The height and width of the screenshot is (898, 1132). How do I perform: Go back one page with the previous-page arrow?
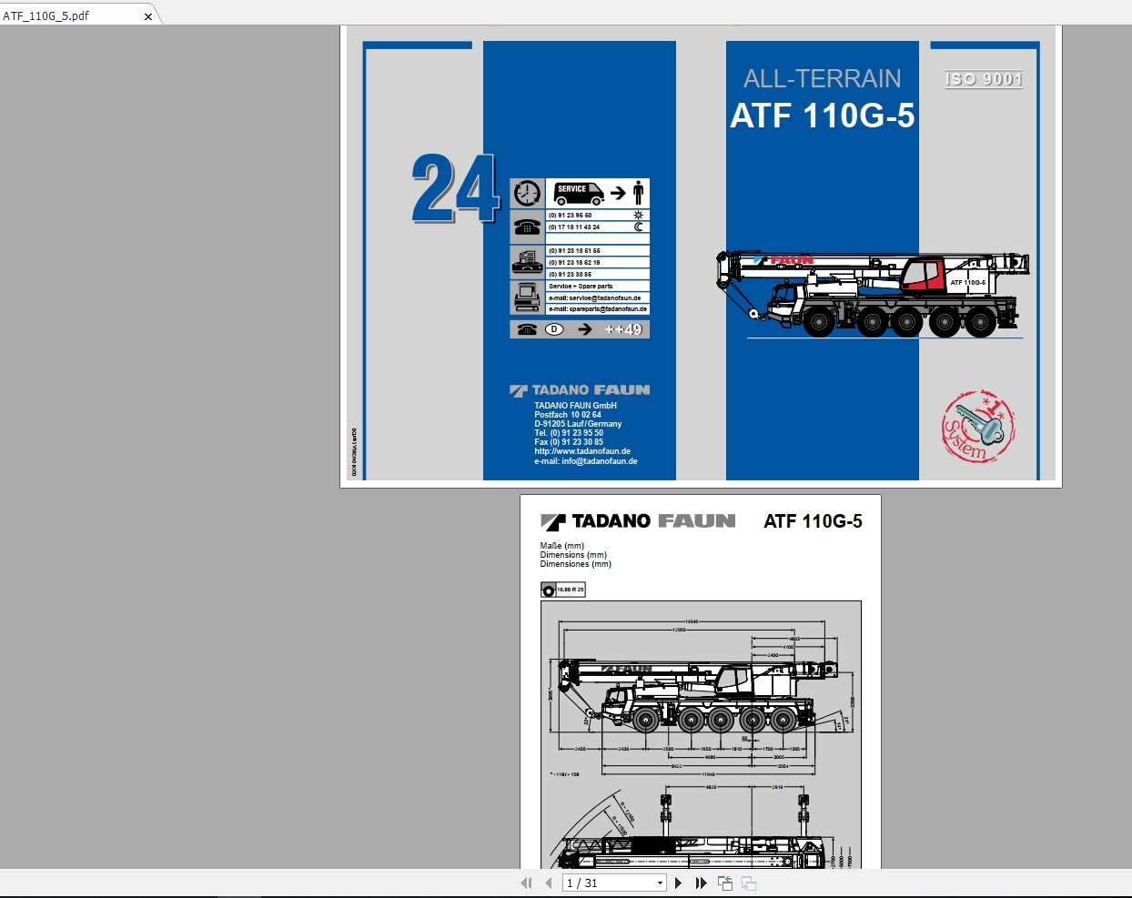click(x=547, y=883)
